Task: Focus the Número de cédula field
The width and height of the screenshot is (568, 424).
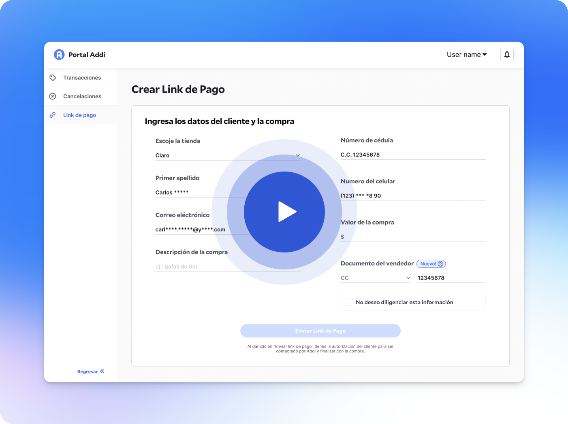Action: pos(413,155)
